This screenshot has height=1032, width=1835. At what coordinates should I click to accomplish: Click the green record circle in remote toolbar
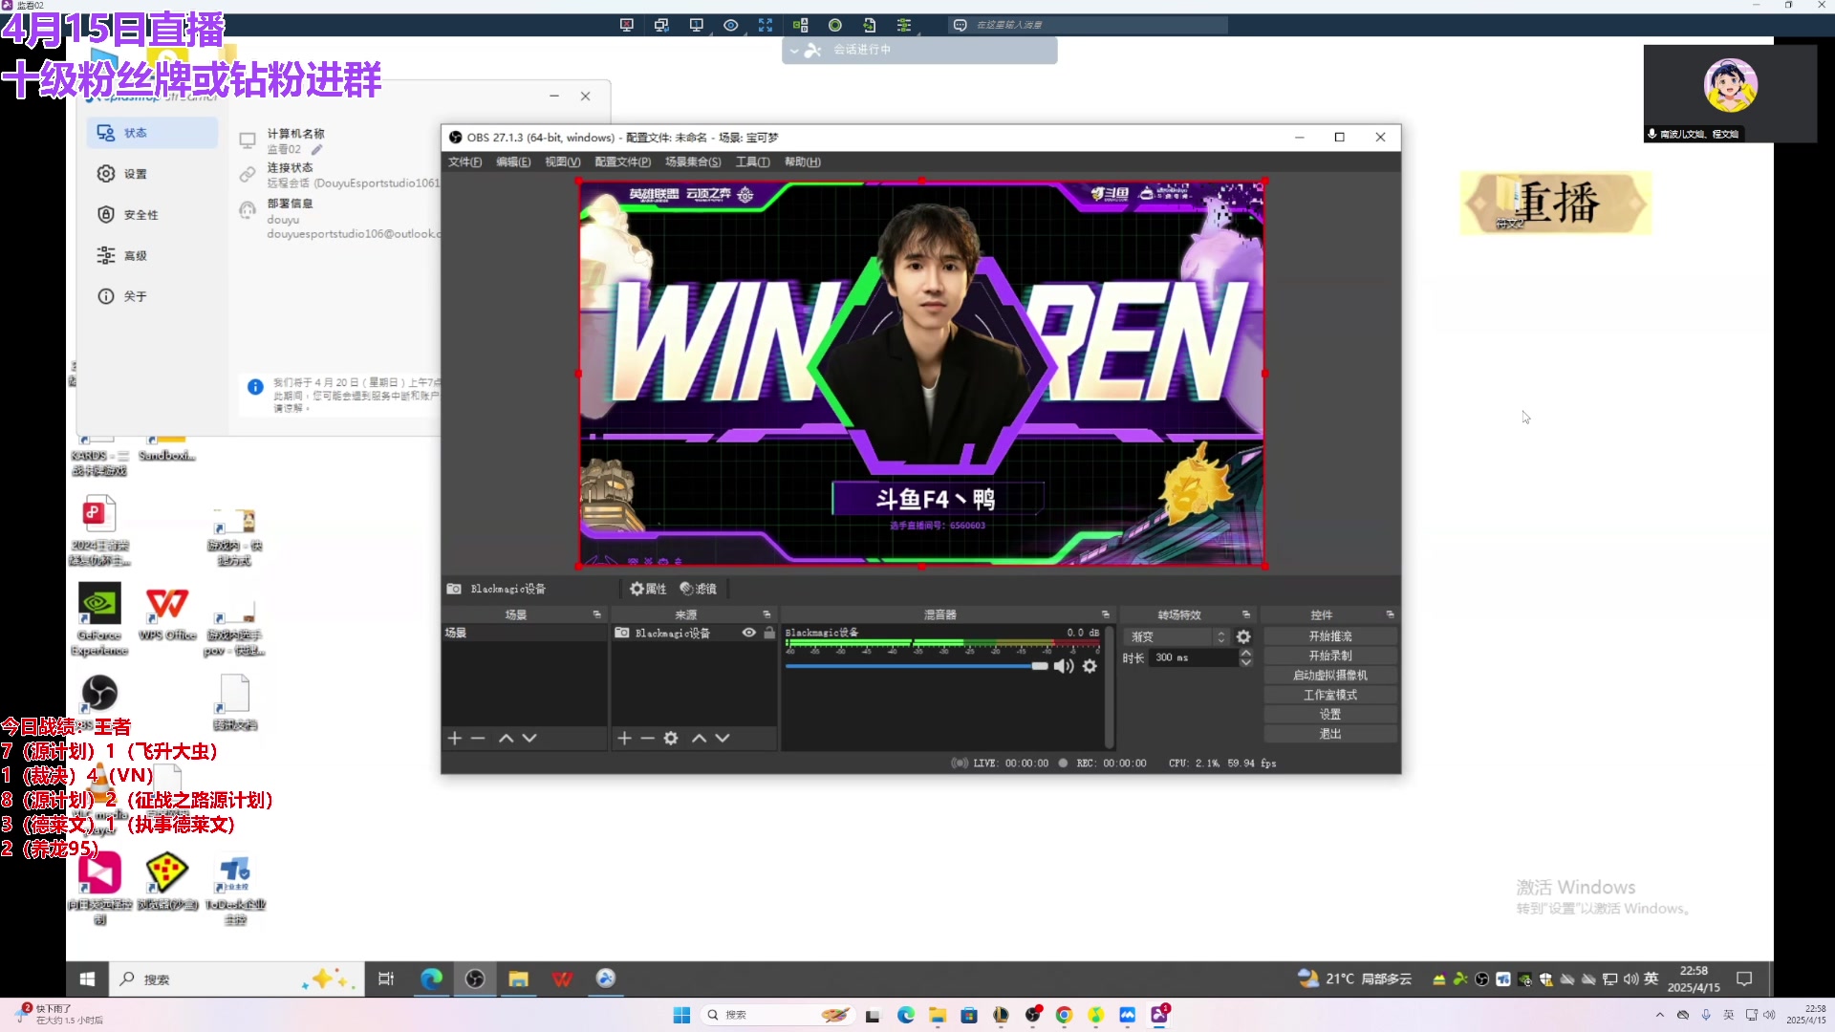click(x=835, y=25)
